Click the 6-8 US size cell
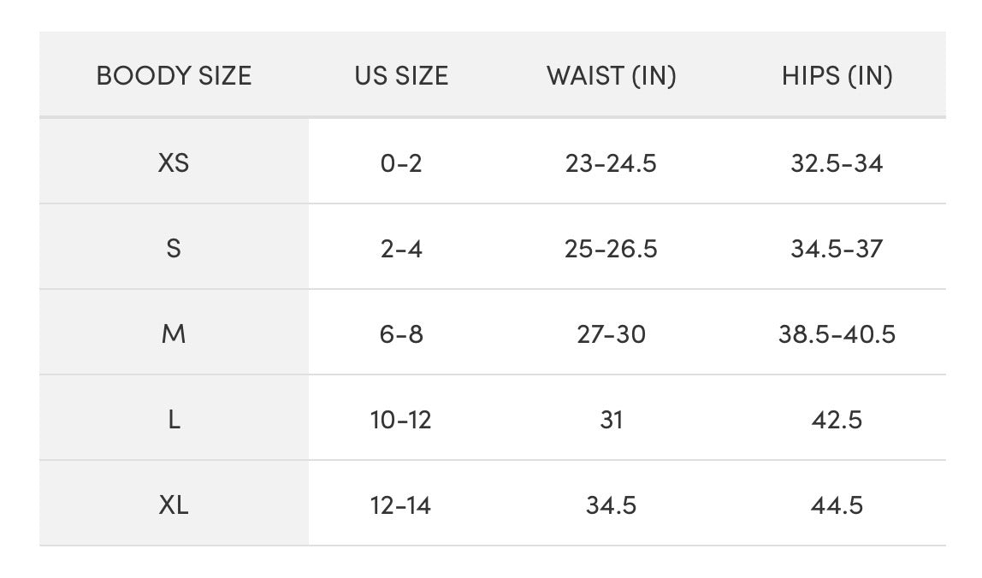982x578 pixels. [401, 334]
